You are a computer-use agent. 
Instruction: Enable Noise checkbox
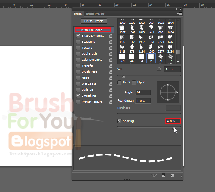coord(78,78)
